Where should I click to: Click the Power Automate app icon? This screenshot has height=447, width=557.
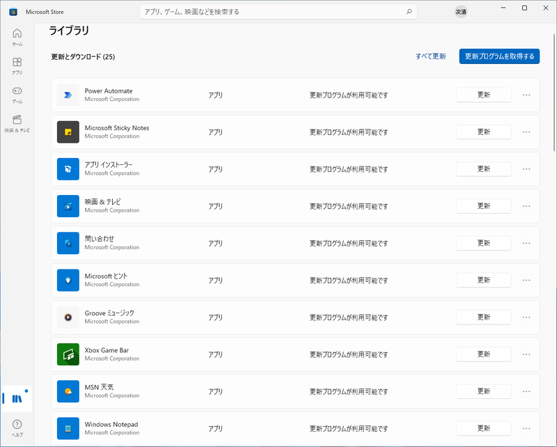68,95
